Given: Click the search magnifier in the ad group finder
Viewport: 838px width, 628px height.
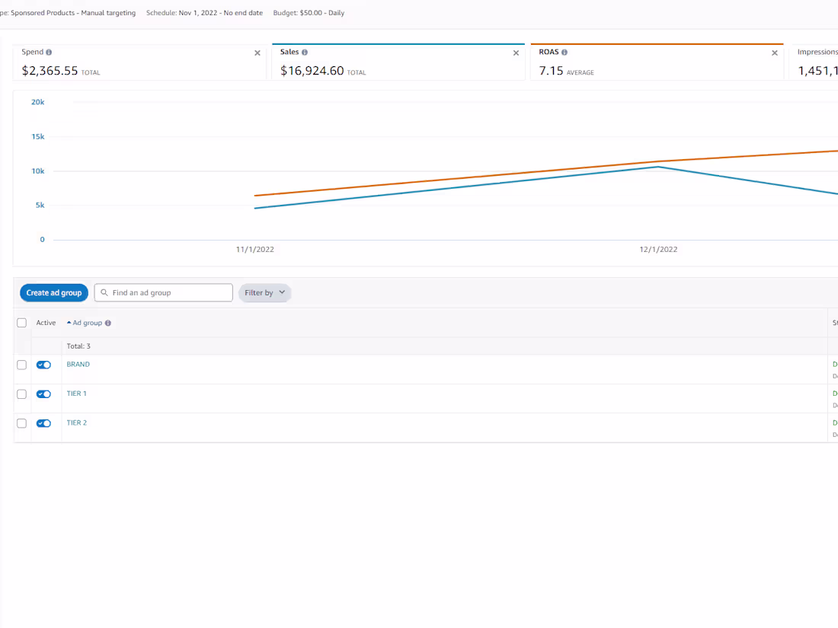Looking at the screenshot, I should click(x=104, y=292).
